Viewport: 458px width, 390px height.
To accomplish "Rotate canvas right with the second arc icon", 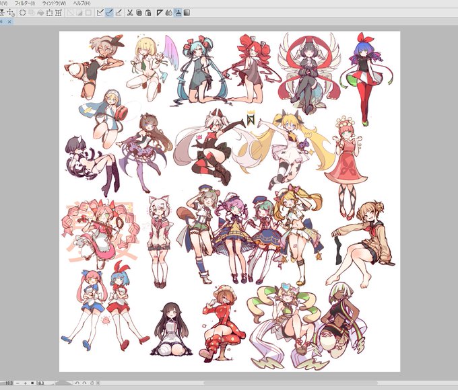I will (x=84, y=383).
